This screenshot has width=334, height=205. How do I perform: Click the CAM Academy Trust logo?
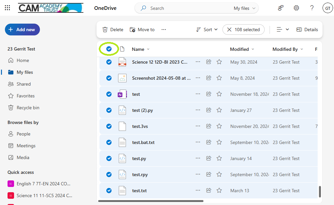pos(50,8)
